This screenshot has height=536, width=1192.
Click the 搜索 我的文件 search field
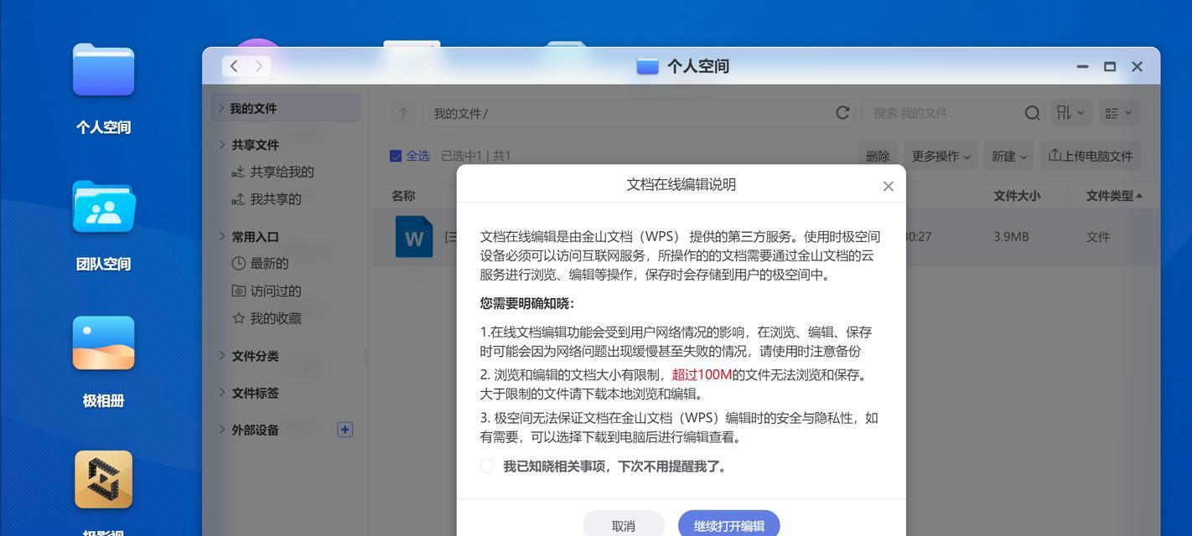[x=955, y=113]
